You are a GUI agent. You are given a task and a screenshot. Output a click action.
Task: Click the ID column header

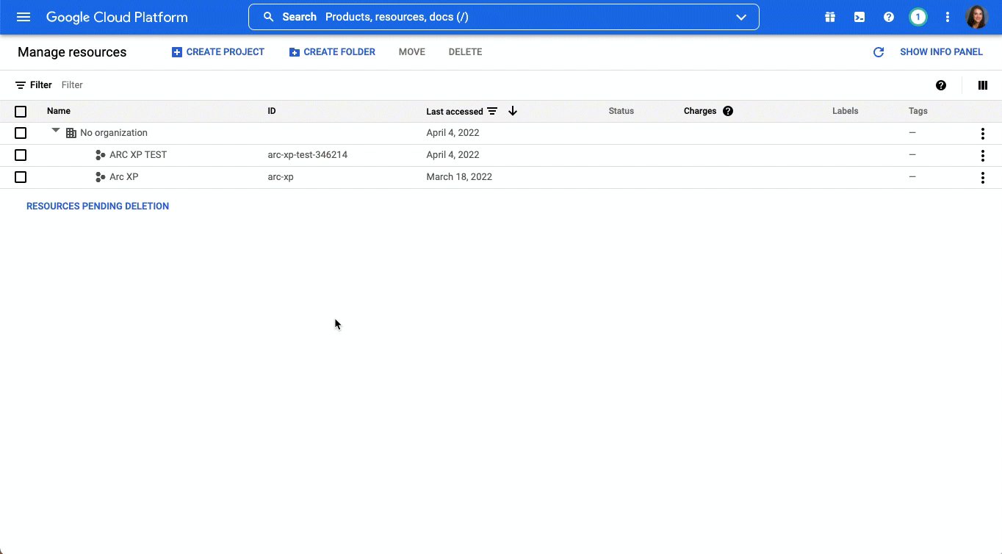[272, 111]
